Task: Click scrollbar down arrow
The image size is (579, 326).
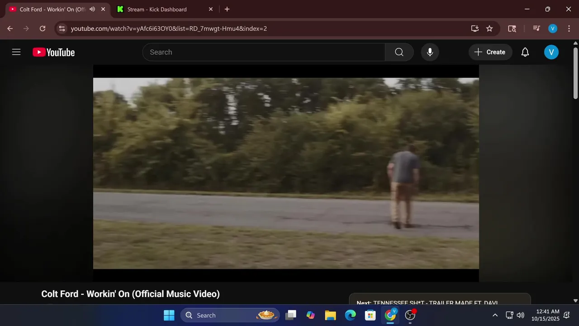Action: tap(575, 300)
